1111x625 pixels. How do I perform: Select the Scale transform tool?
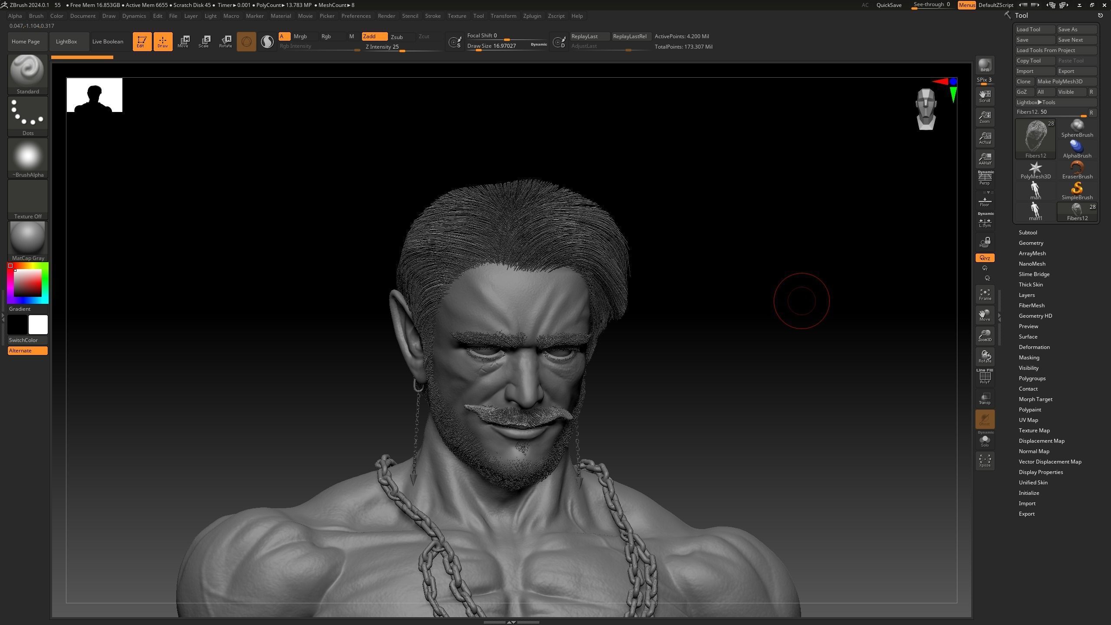204,42
